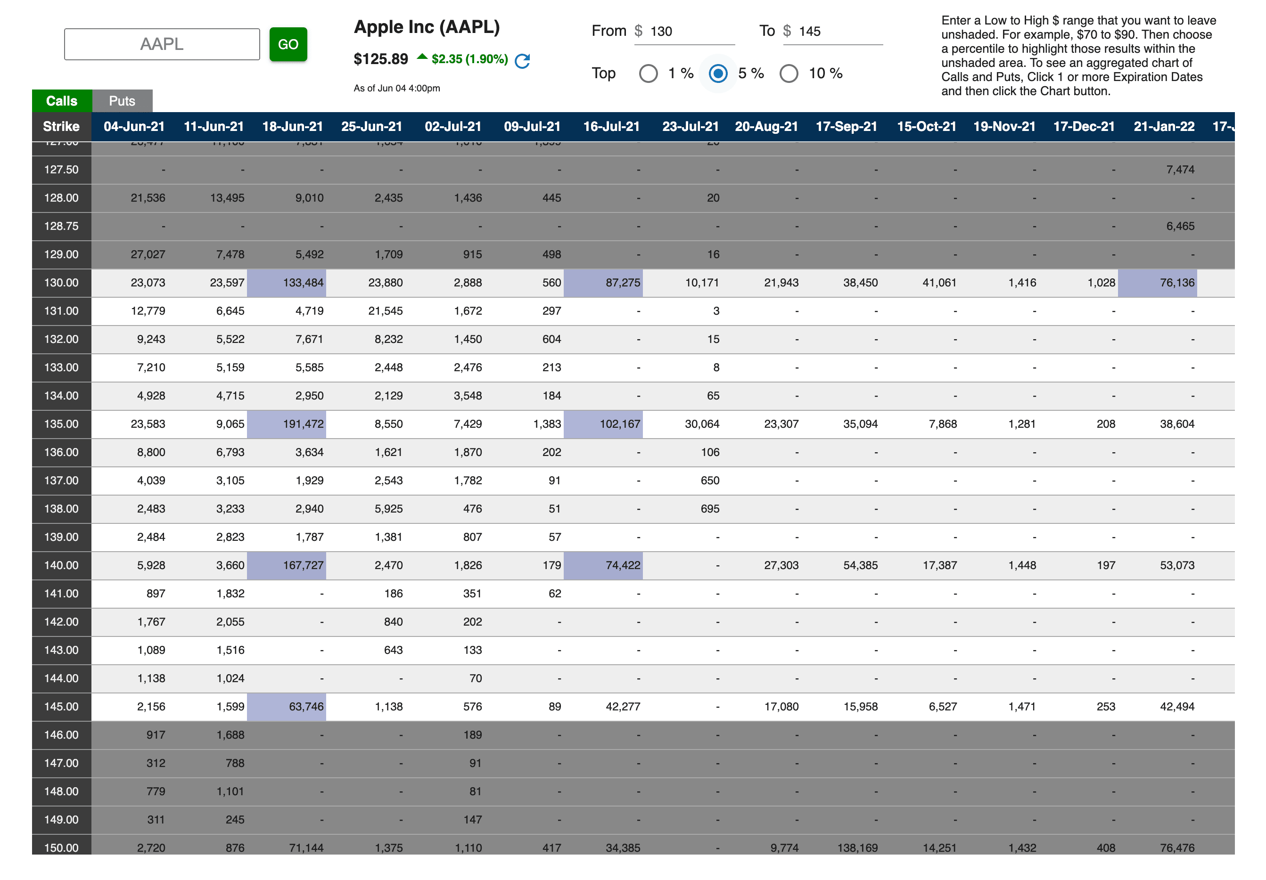Viewport: 1266px width, 880px height.
Task: Focus the AAPL ticker symbol field
Action: tap(162, 44)
